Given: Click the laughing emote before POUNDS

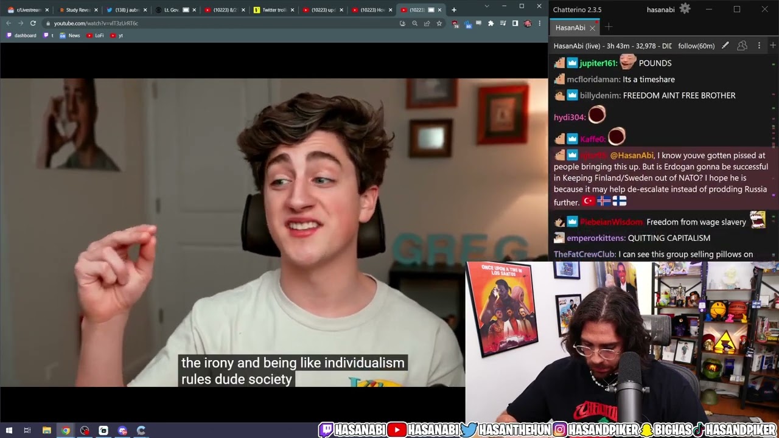Looking at the screenshot, I should coord(627,61).
